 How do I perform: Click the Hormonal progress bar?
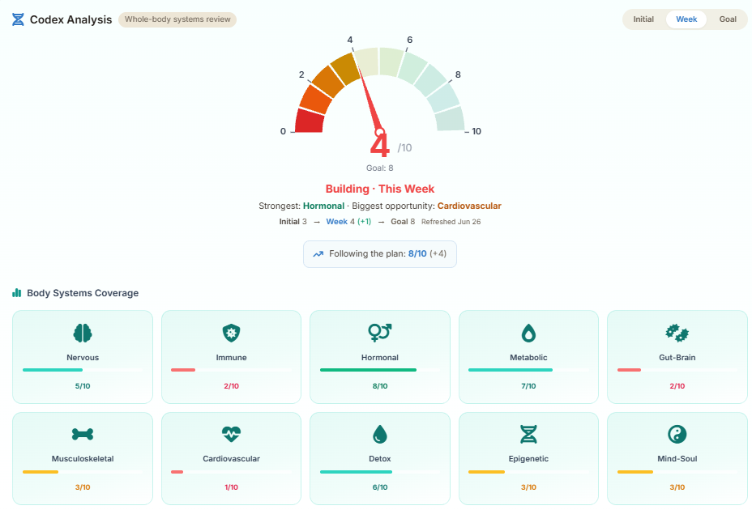(x=380, y=370)
